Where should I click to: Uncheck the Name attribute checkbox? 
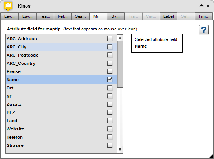point(110,80)
